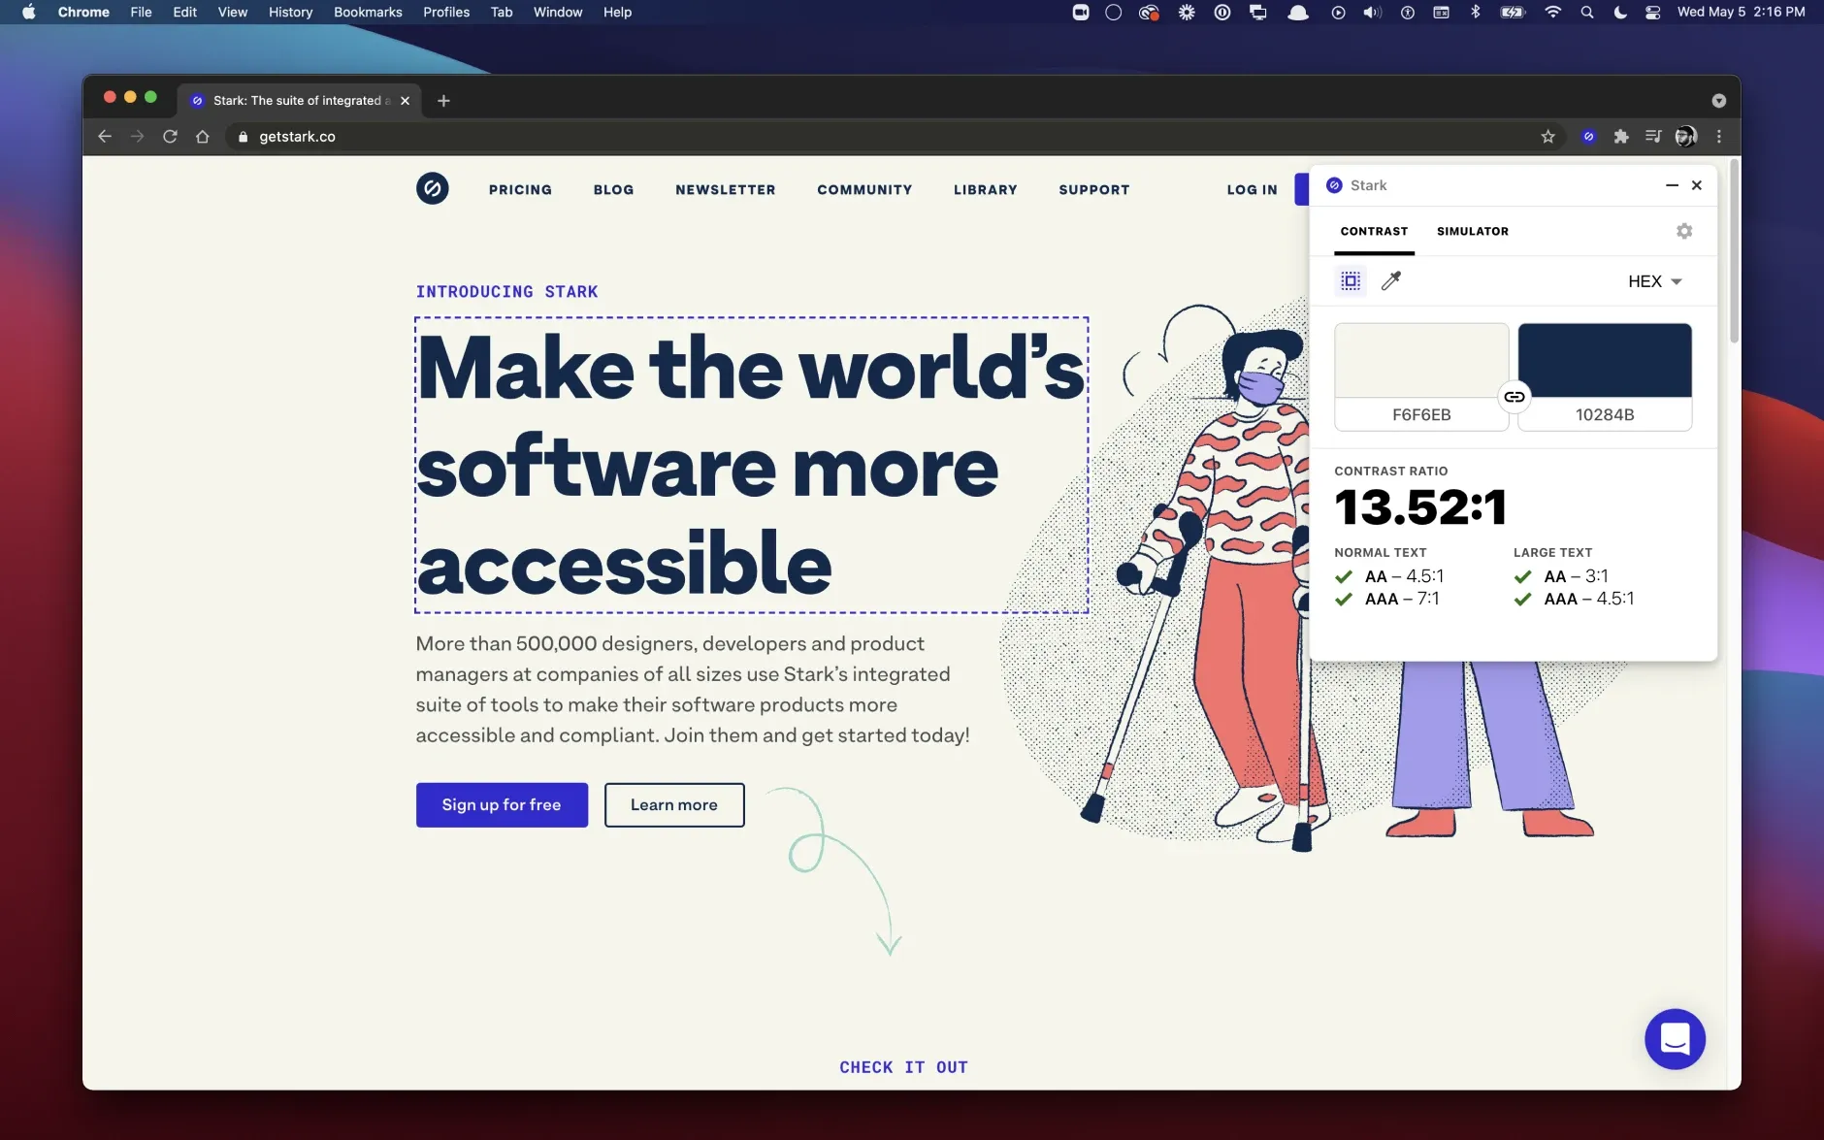Click the Stark logo on website header
1824x1140 pixels.
pyautogui.click(x=433, y=188)
